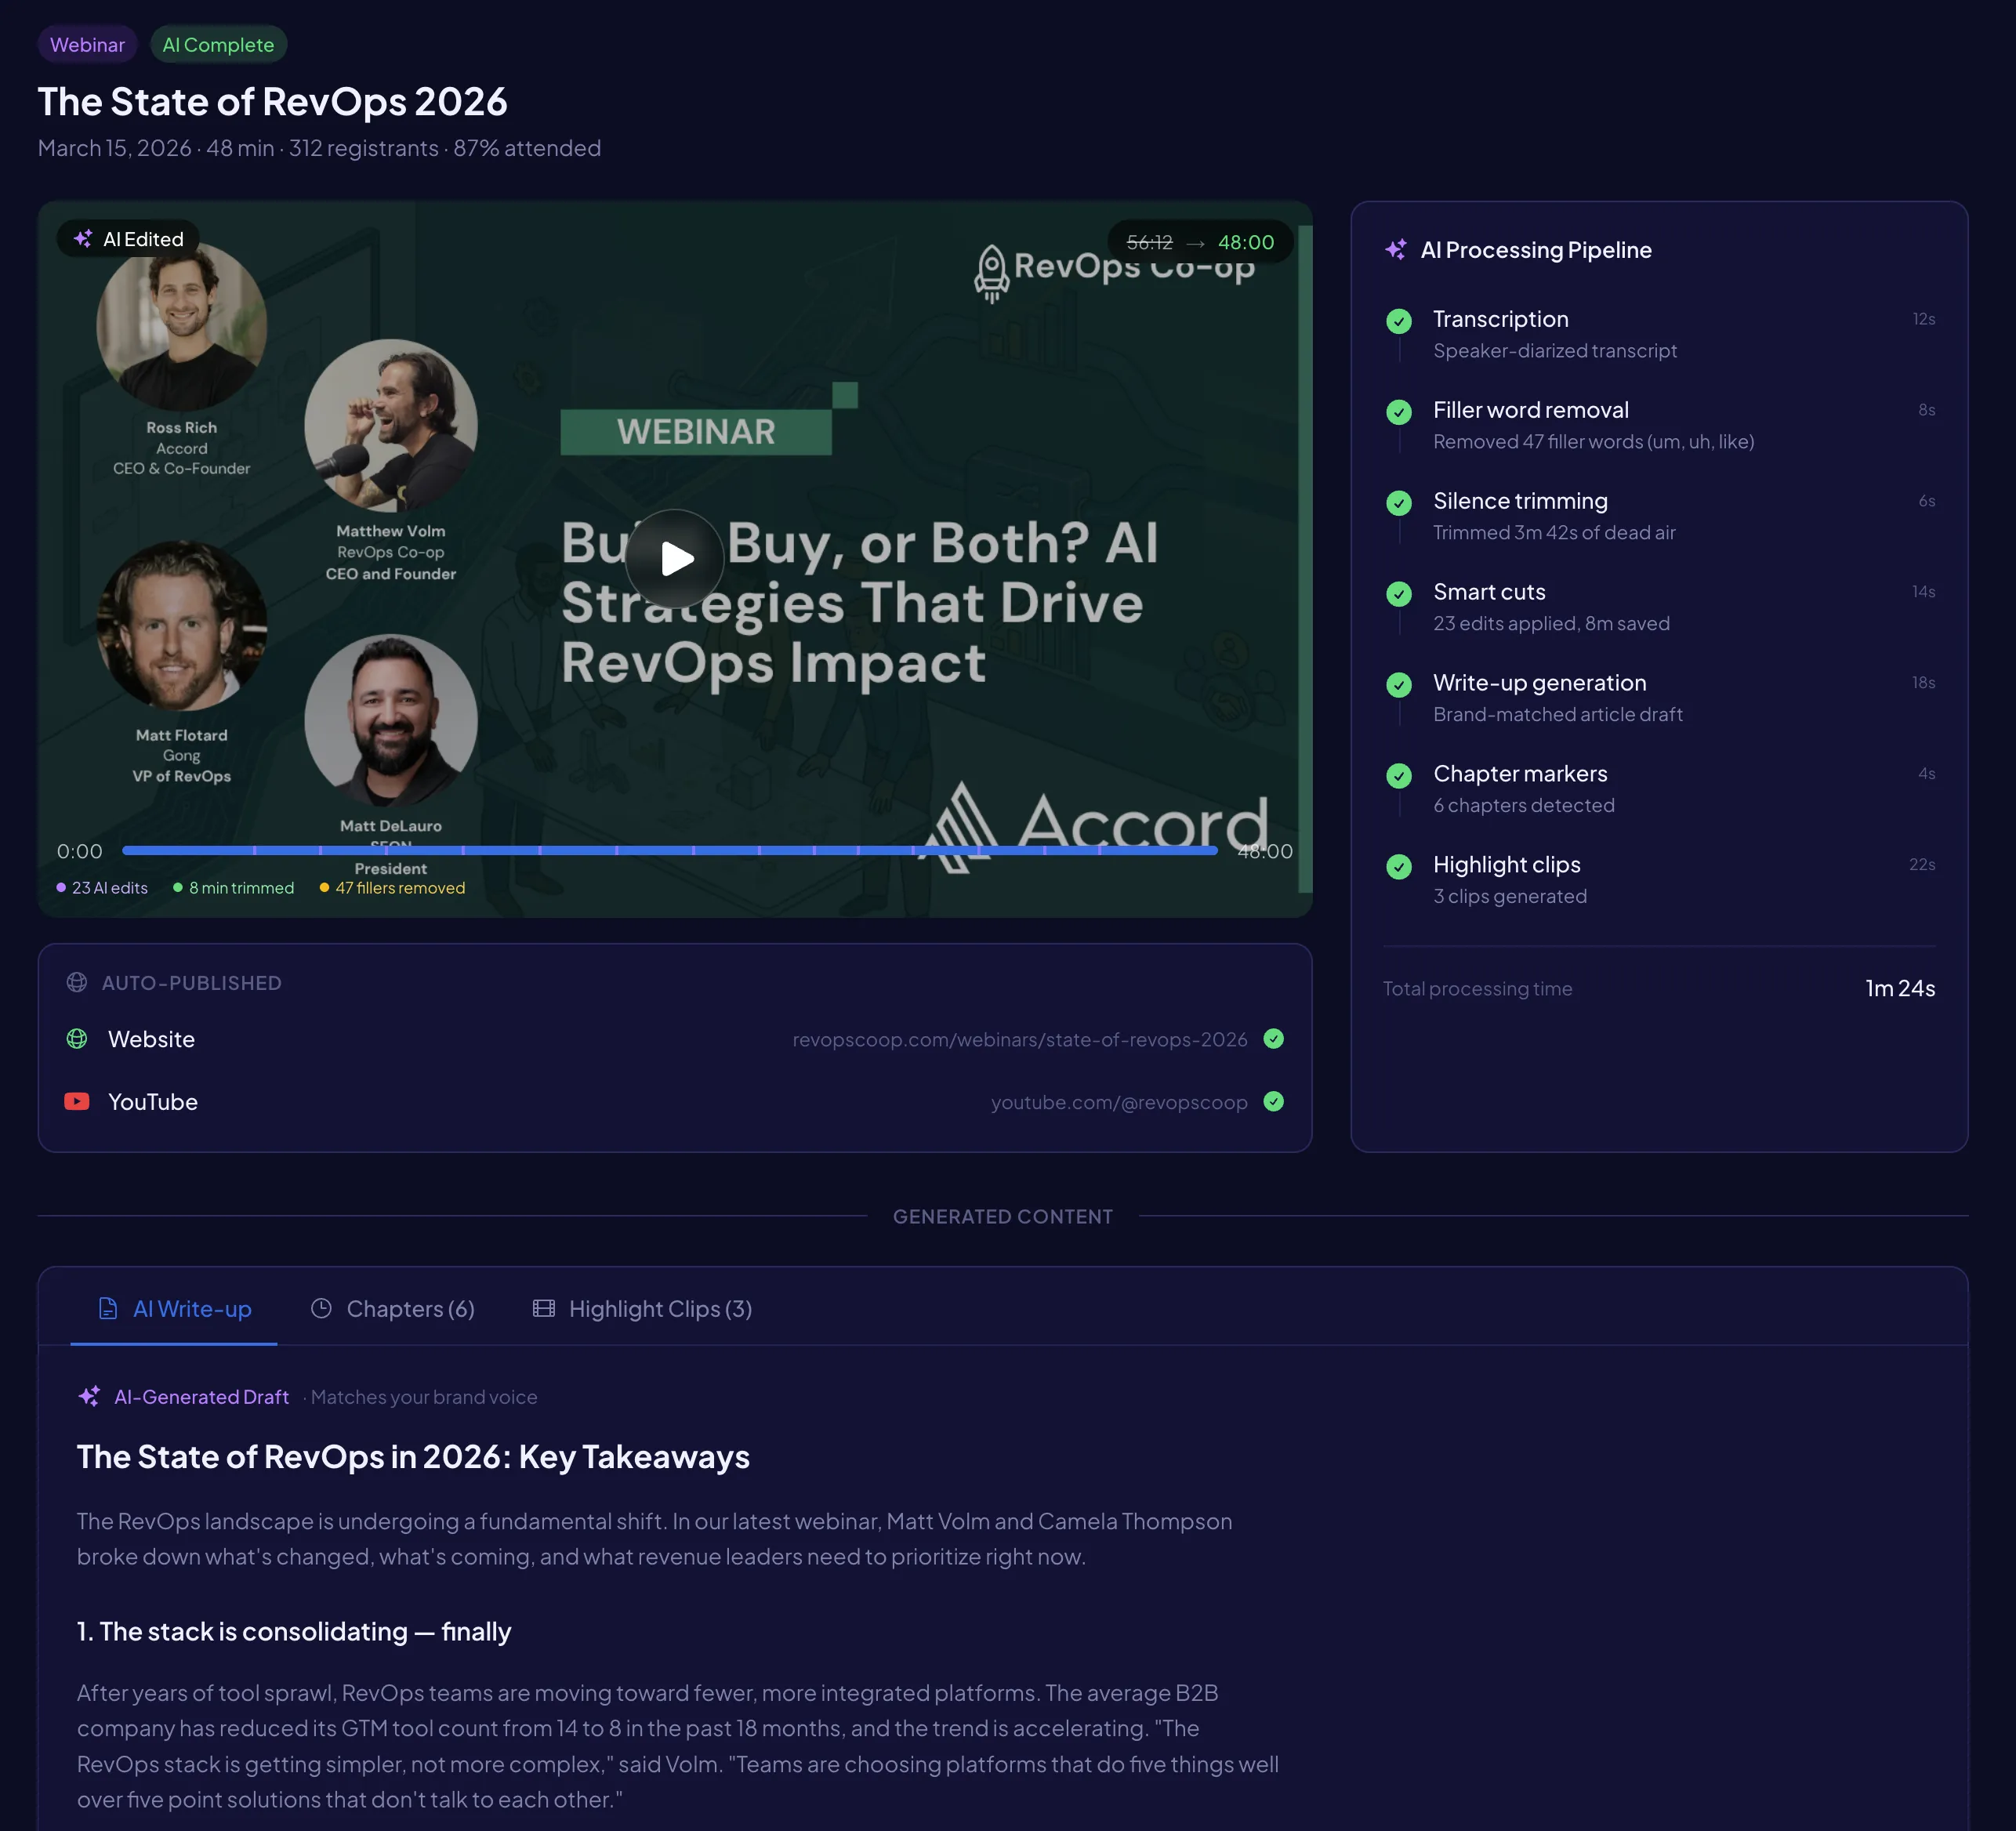
Task: Click the clock icon next to Chapters
Action: pyautogui.click(x=322, y=1308)
